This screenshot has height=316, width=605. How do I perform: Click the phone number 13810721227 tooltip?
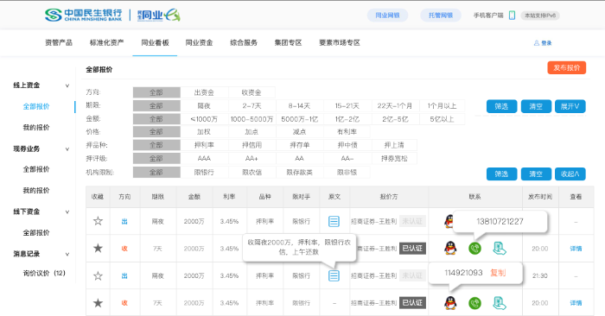[500, 222]
